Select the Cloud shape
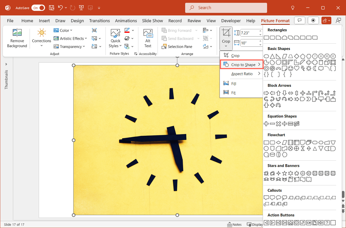Viewport: 346px width, 228px height. point(321,68)
